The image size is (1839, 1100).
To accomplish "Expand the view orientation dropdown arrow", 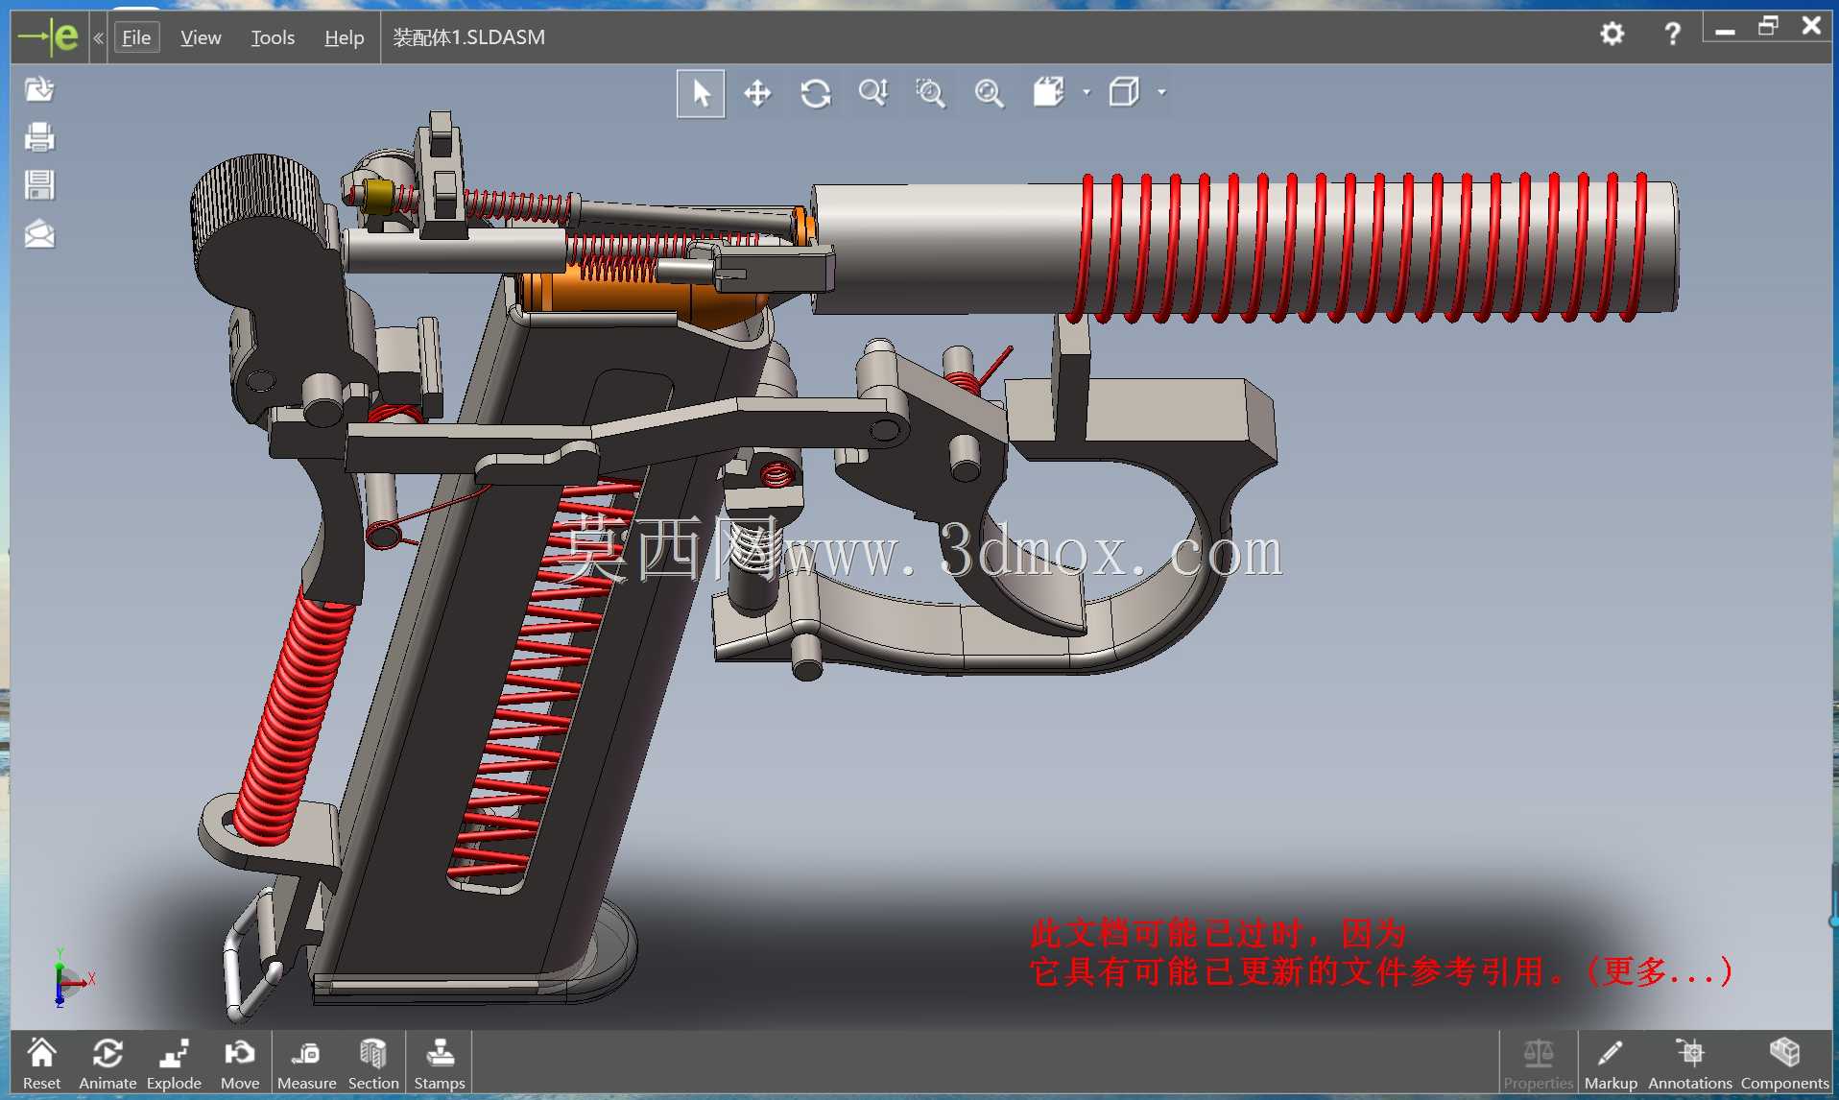I will [1087, 92].
